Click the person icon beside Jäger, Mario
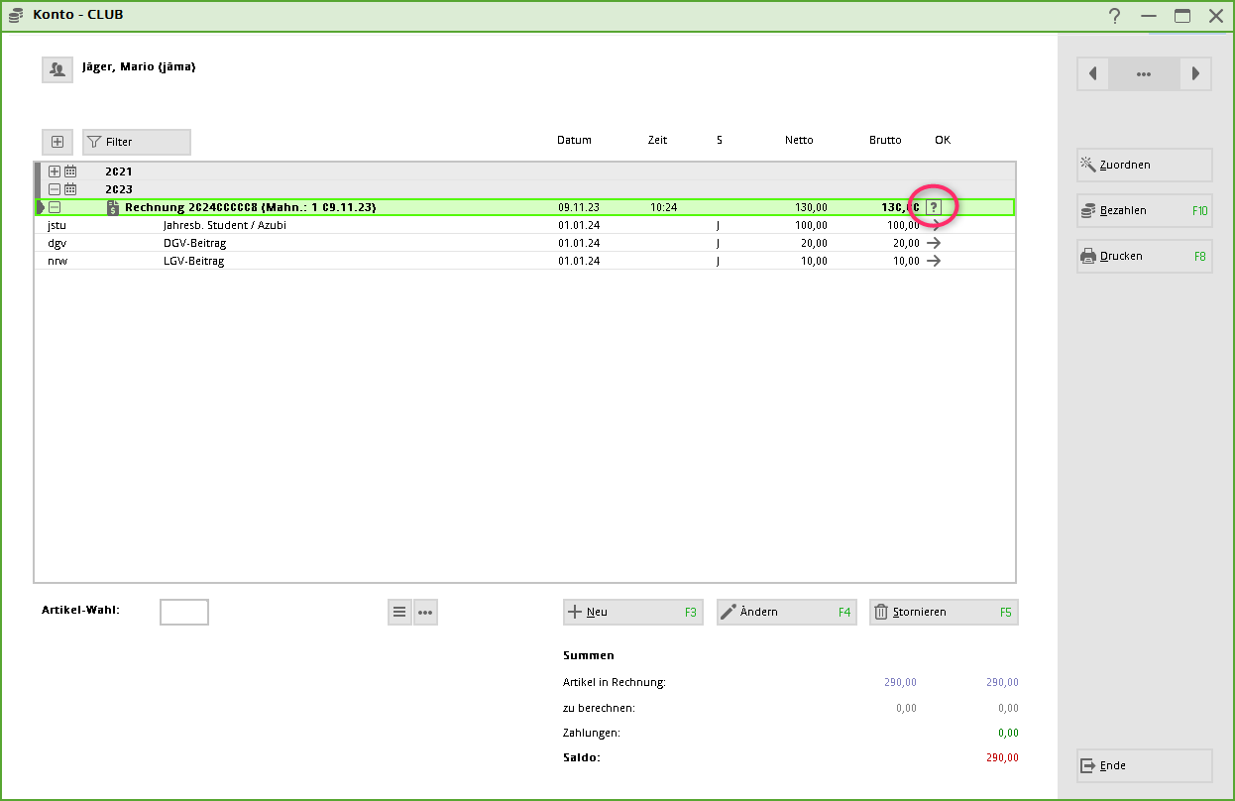 57,69
